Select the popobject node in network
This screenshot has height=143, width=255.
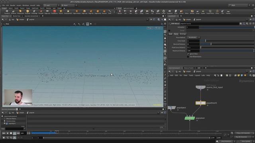(172, 108)
